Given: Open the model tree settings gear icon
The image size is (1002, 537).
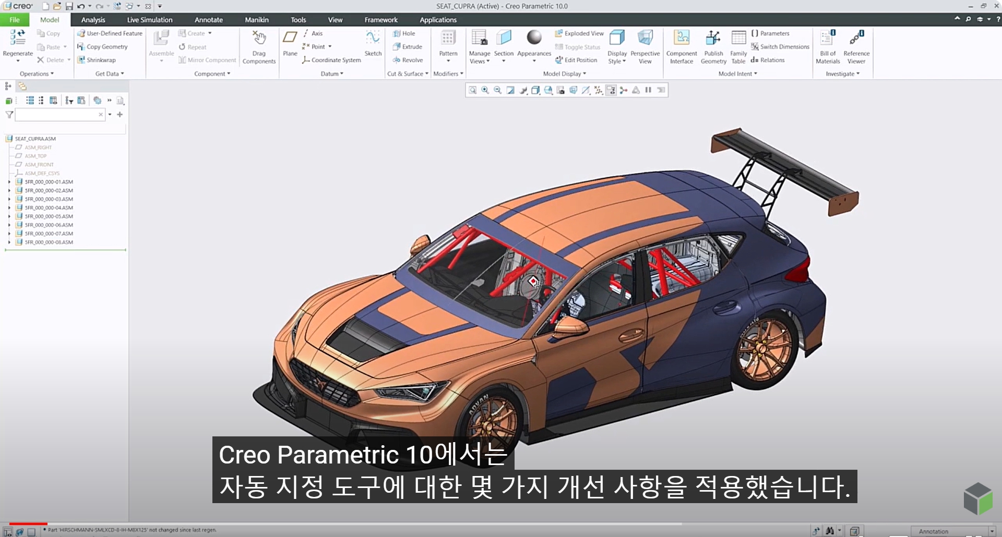Looking at the screenshot, I should [97, 100].
